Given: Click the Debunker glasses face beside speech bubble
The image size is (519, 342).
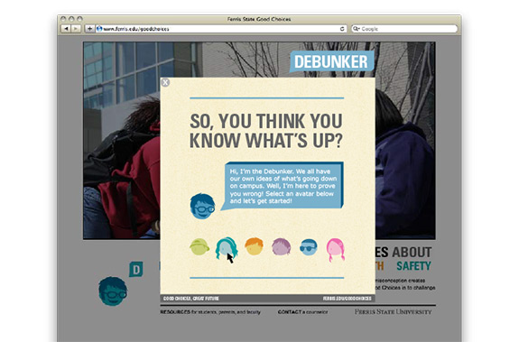Looking at the screenshot, I should (x=202, y=207).
